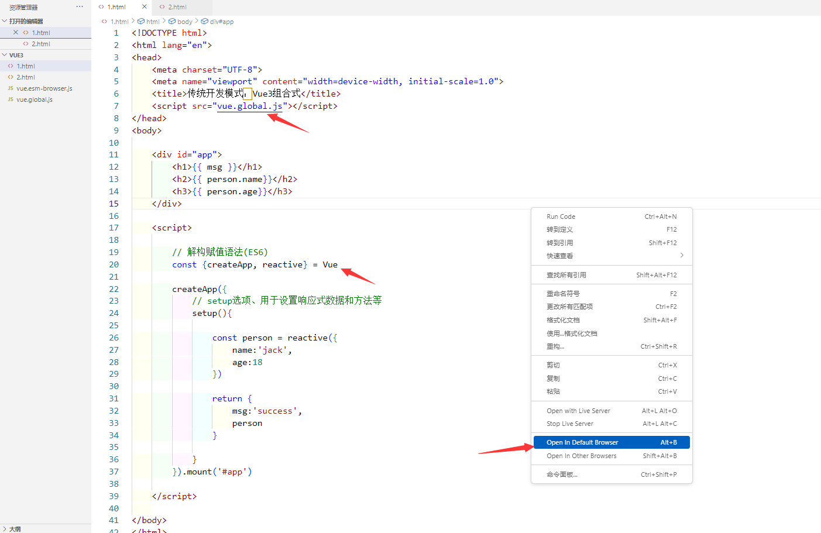Choose 重构... in the context menu
821x533 pixels.
point(612,346)
